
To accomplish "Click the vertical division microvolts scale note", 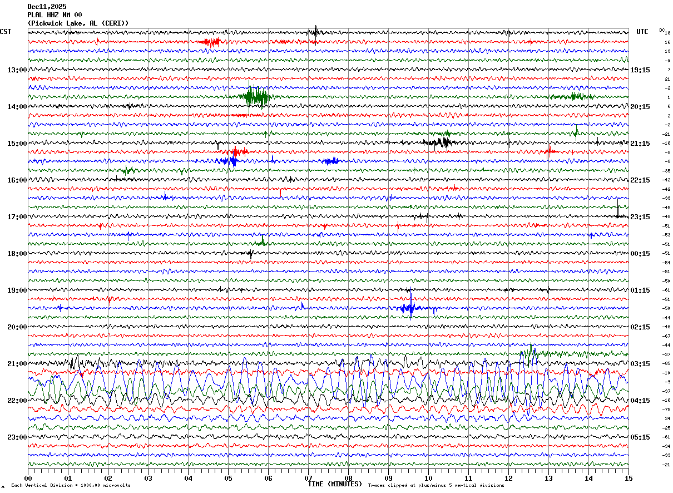I will click(71, 486).
